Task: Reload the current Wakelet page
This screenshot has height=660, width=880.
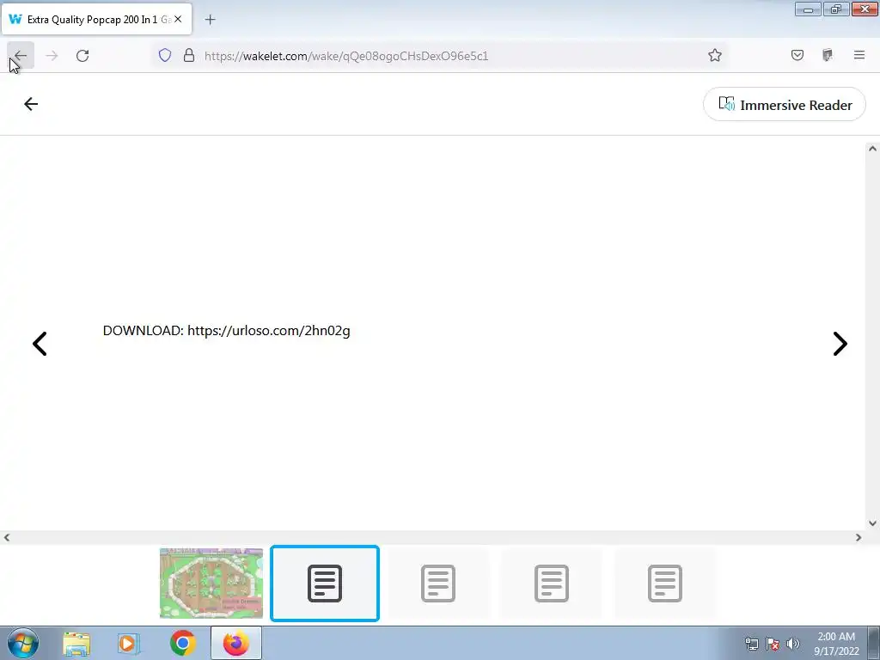Action: pyautogui.click(x=82, y=56)
